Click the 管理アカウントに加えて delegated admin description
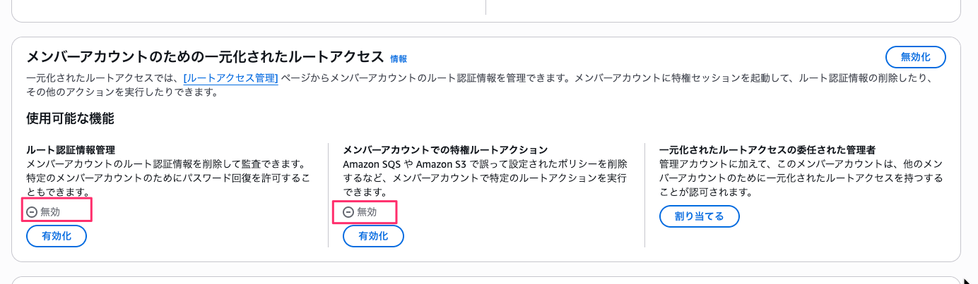This screenshot has height=284, width=978. pyautogui.click(x=801, y=178)
